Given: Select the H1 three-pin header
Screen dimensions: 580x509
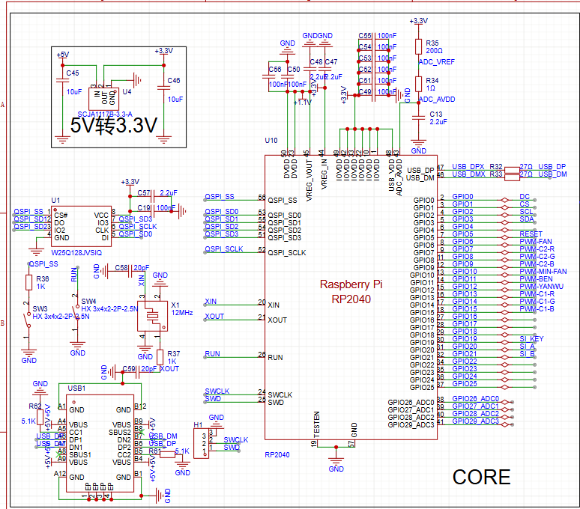Looking at the screenshot, I should (x=199, y=443).
